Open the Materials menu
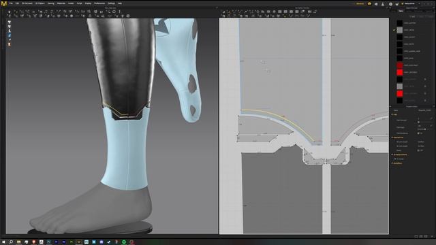This screenshot has width=436, height=245. (61, 3)
